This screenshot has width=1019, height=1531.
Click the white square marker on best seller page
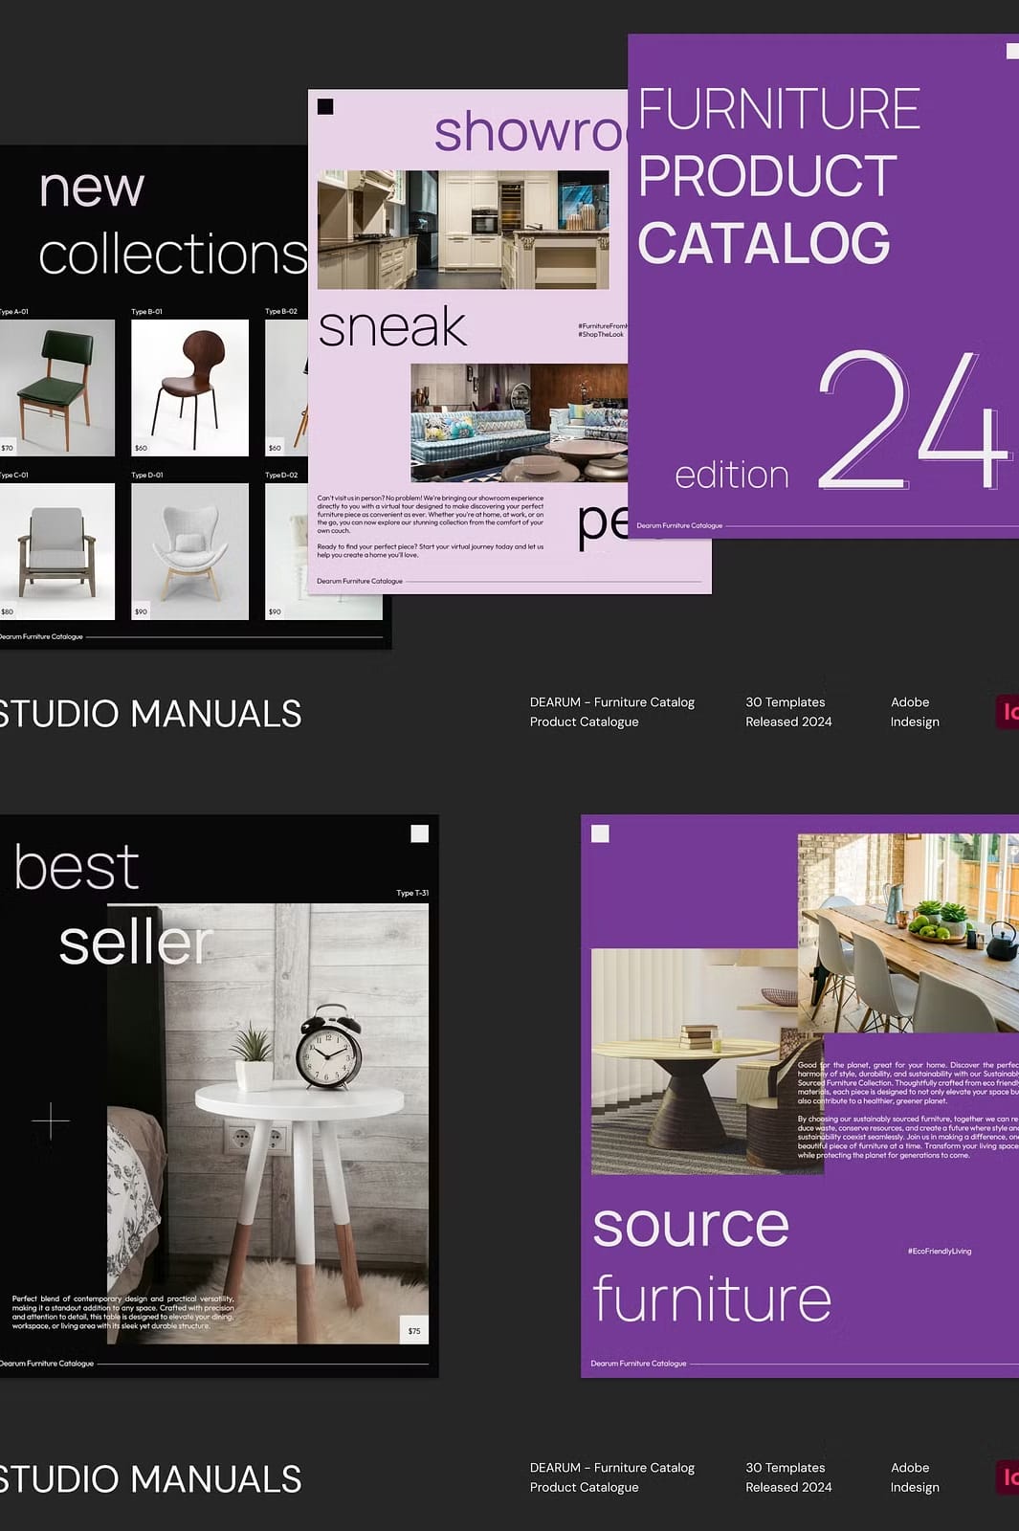point(419,833)
